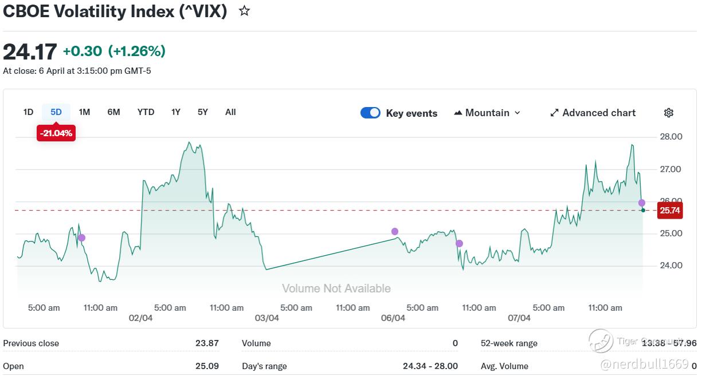Click the Advanced chart expand arrows icon
The width and height of the screenshot is (702, 380).
[554, 113]
